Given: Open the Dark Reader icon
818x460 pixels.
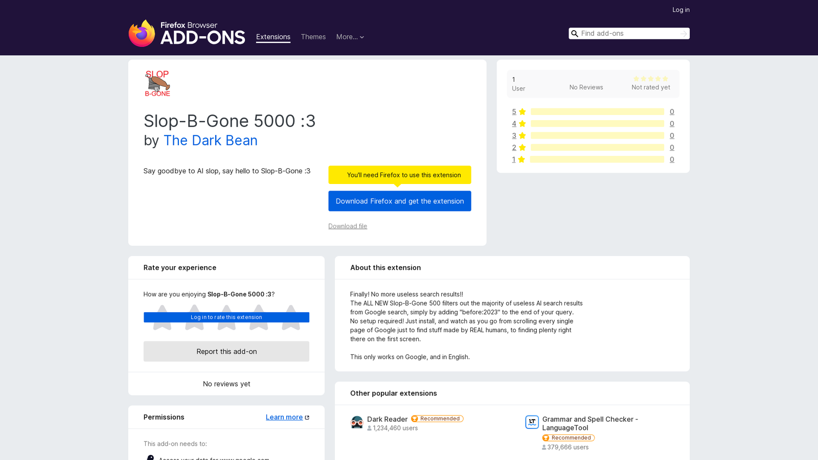Looking at the screenshot, I should (357, 423).
